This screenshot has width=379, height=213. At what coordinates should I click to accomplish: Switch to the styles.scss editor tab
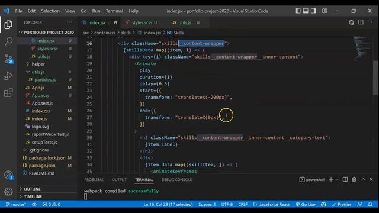click(142, 22)
